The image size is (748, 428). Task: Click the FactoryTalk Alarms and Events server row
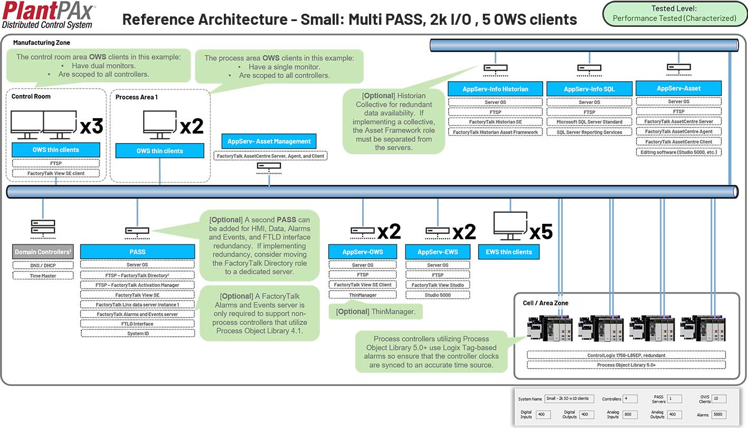[137, 314]
